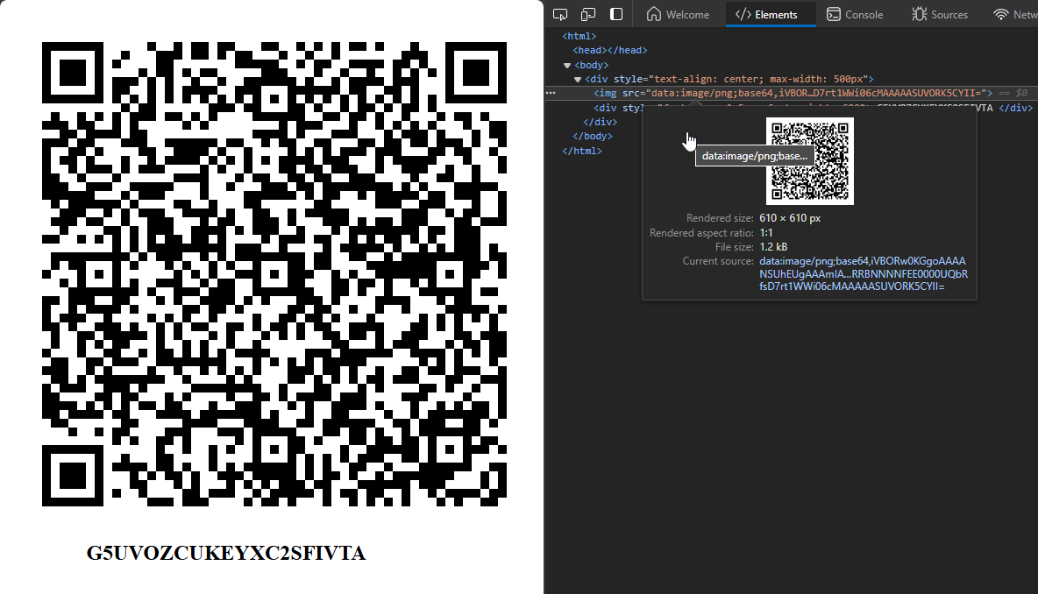Activate the inspect element picker tool

pyautogui.click(x=560, y=14)
